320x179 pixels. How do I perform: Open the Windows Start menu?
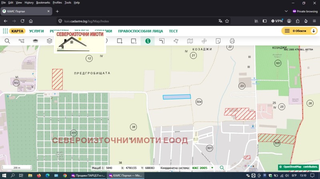pyautogui.click(x=4, y=175)
